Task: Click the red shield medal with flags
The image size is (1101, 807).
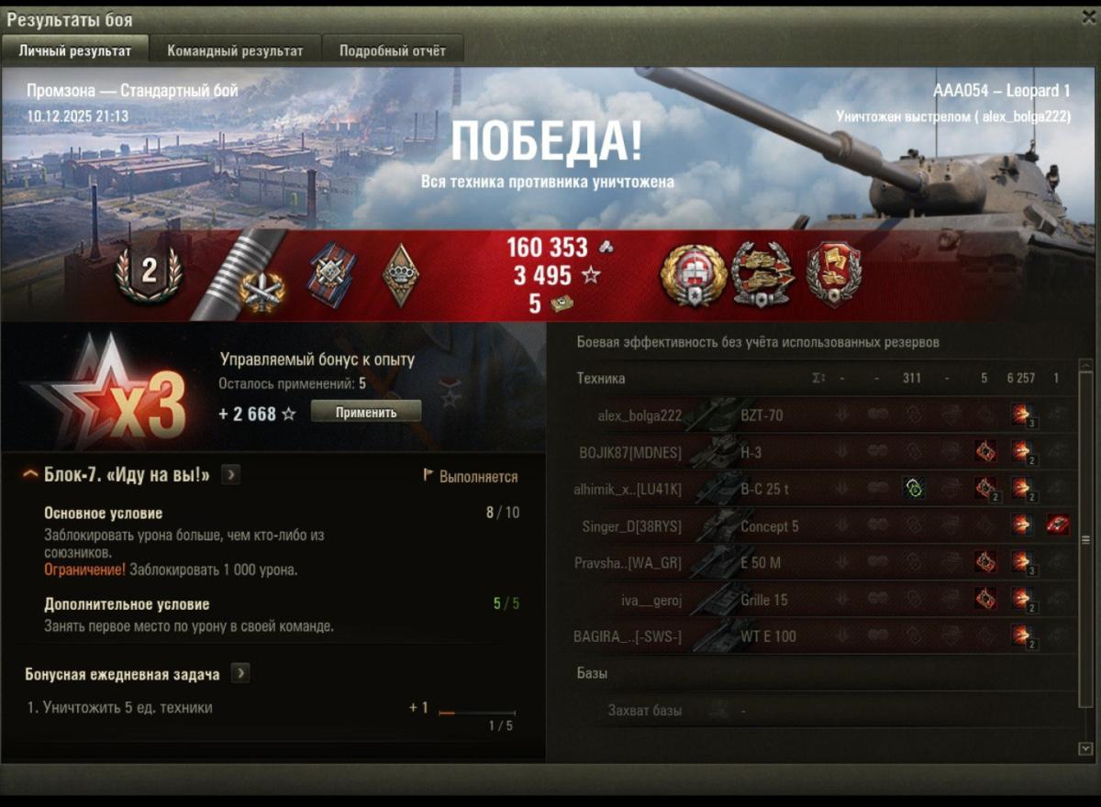Action: (x=834, y=273)
